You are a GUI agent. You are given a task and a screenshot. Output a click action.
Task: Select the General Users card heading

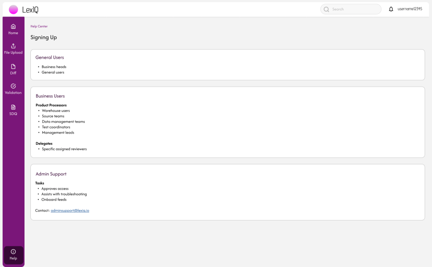click(50, 57)
